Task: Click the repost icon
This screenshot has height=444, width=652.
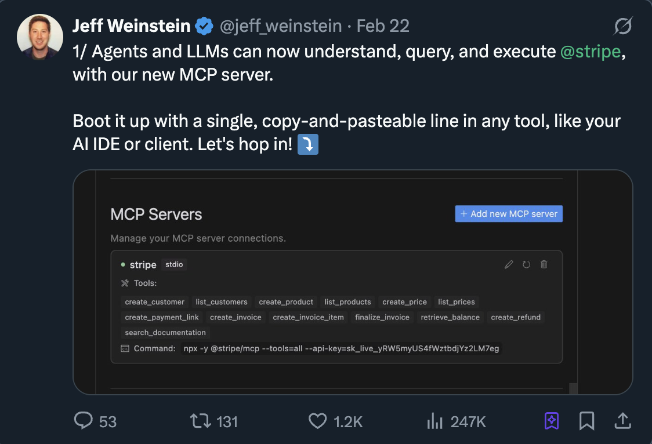Action: (x=201, y=421)
